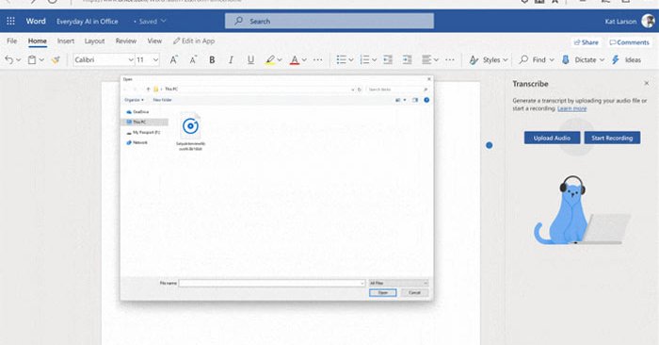The image size is (659, 345).
Task: Click the Dictate microphone button
Action: point(580,60)
